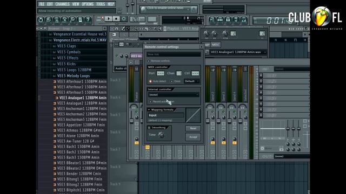Expand Vengeance.Electr..ntials.Vol.3.WAV folder
Viewport: 346px width, 194px height.
click(79, 40)
